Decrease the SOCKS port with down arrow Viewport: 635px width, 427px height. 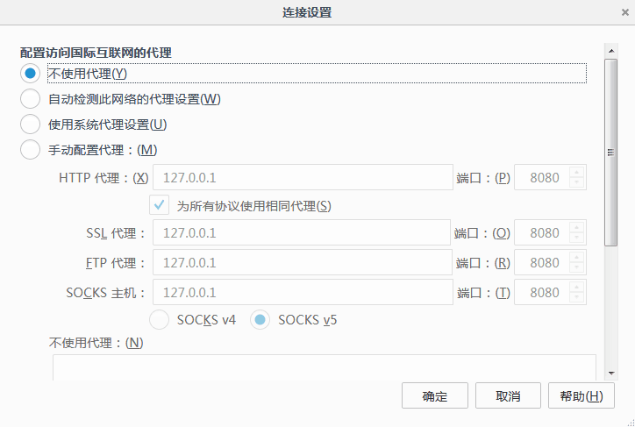point(576,297)
